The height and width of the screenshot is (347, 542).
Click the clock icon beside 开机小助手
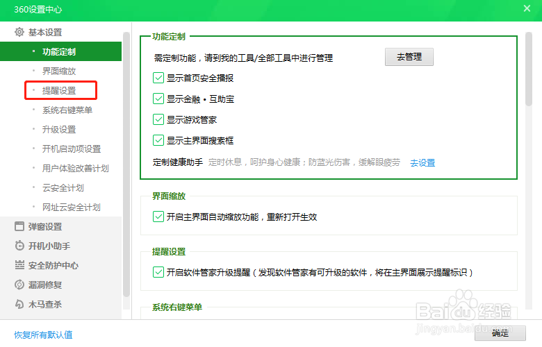[x=19, y=246]
